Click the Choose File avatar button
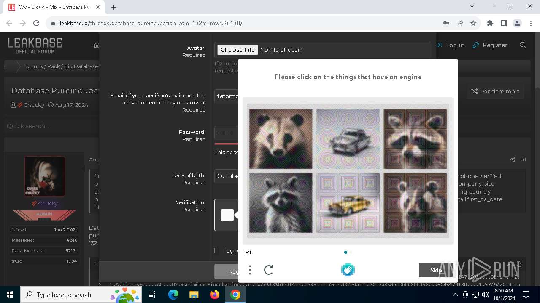This screenshot has height=303, width=540. pos(238,50)
